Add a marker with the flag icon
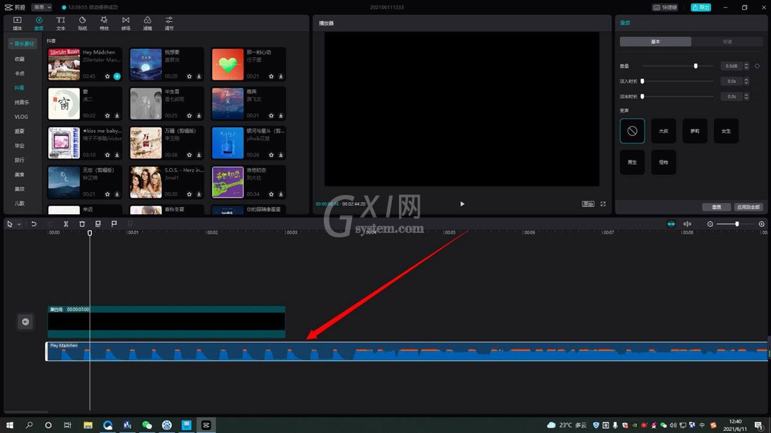 click(114, 224)
